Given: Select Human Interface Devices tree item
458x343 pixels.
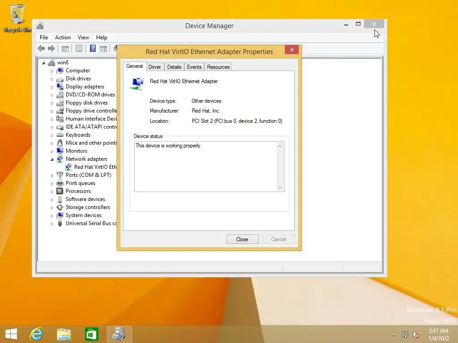Looking at the screenshot, I should click(91, 119).
